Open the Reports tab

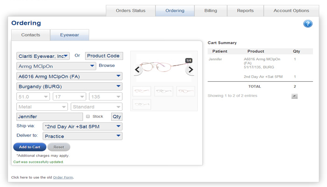pyautogui.click(x=245, y=11)
